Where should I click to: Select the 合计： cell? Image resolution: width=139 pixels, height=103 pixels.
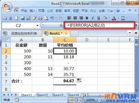coord(21,81)
